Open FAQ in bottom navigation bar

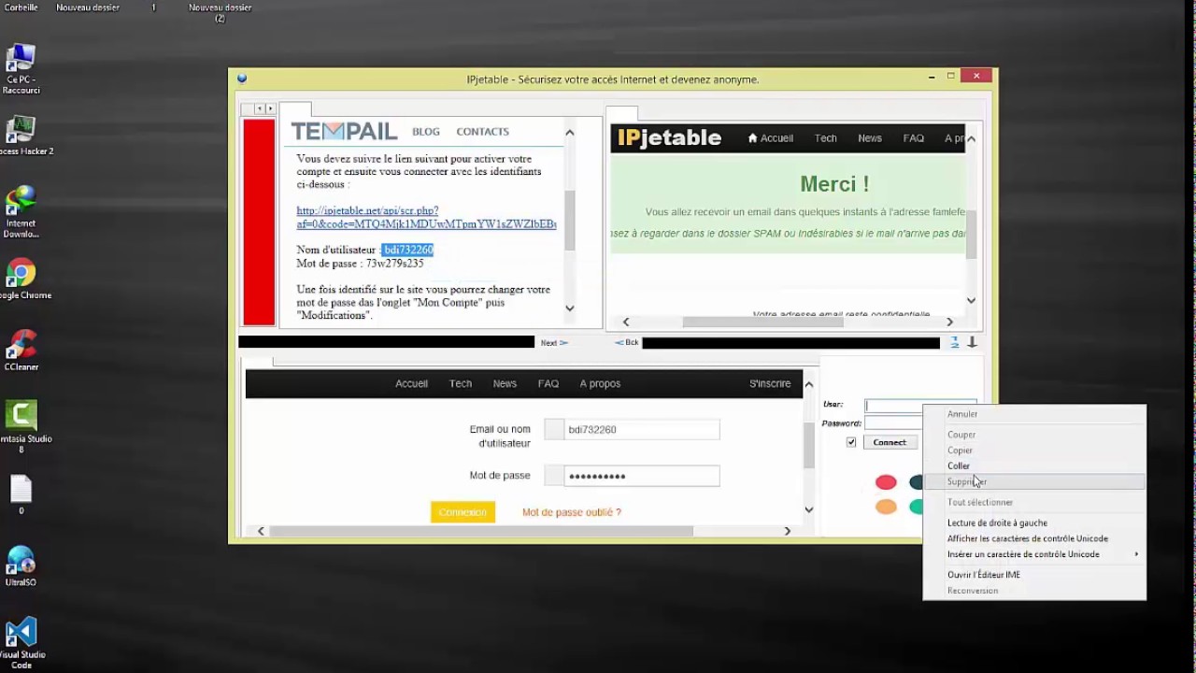(x=548, y=383)
